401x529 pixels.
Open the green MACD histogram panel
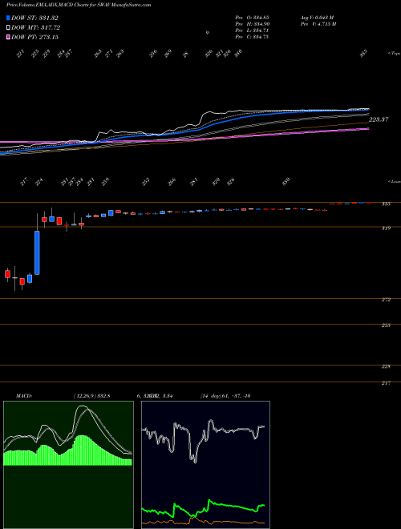point(68,465)
